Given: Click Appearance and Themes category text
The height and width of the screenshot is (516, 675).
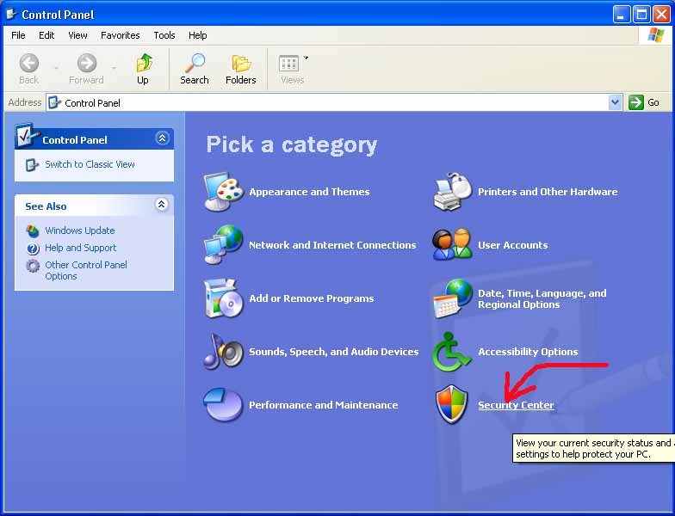Looking at the screenshot, I should click(x=309, y=192).
